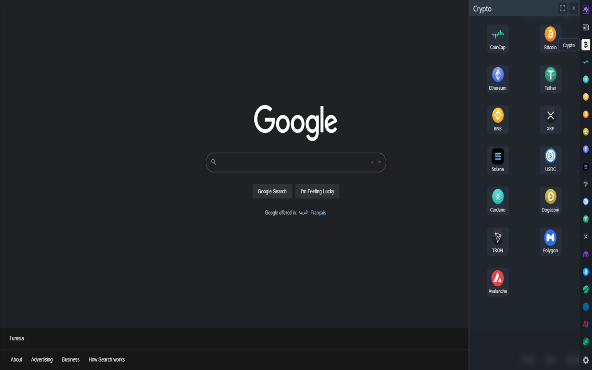Expand the Crypto panel to fullscreen
The image size is (592, 370).
(x=562, y=8)
